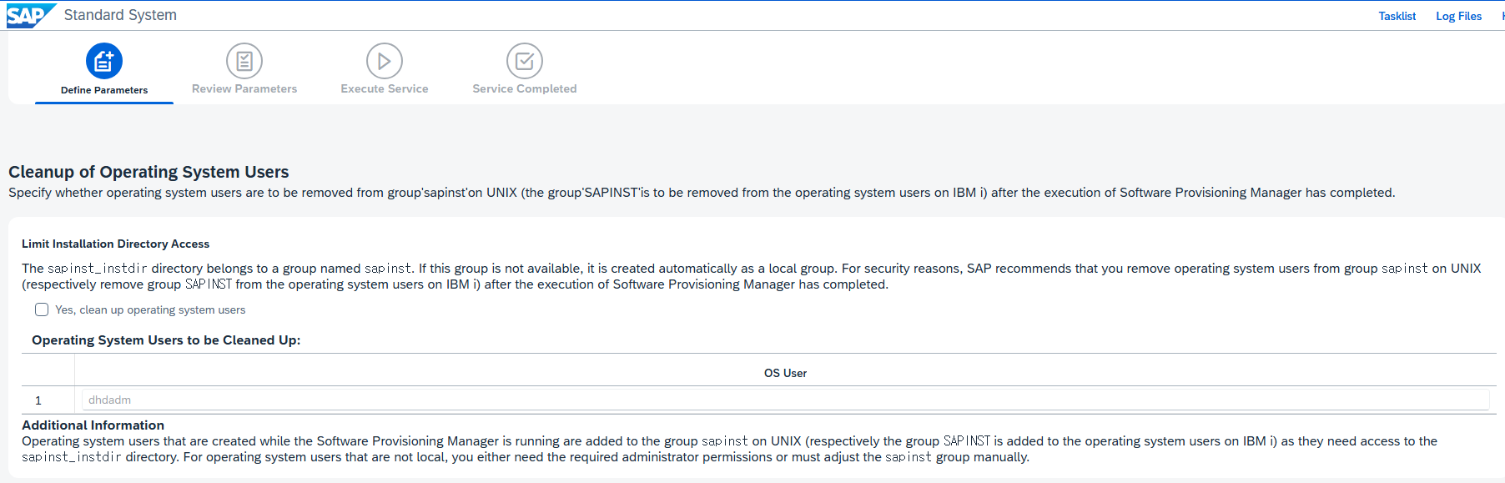The height and width of the screenshot is (483, 1505).
Task: Select the Define Parameters step icon
Action: [x=104, y=61]
